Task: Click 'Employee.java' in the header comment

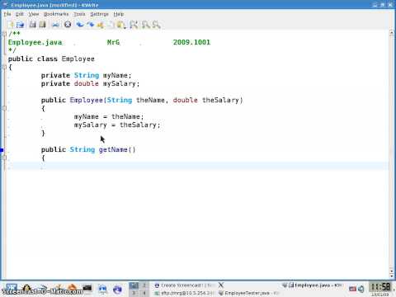Action: click(x=35, y=42)
